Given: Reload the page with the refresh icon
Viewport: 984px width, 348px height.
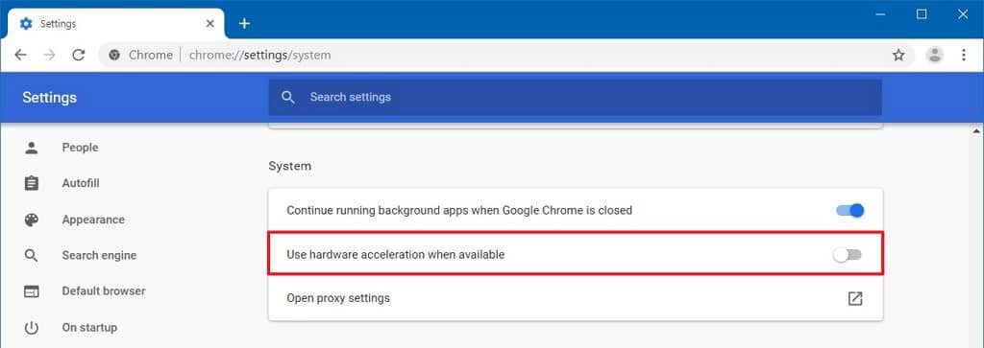Looking at the screenshot, I should tap(79, 55).
